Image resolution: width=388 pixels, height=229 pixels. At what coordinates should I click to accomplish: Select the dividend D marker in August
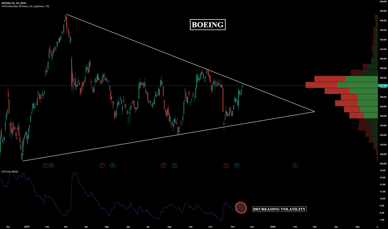(174, 165)
